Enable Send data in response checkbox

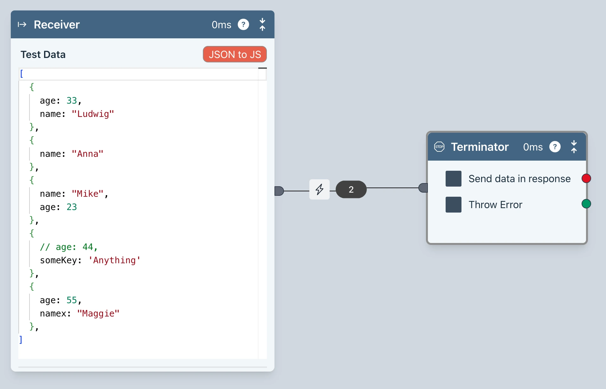tap(453, 179)
